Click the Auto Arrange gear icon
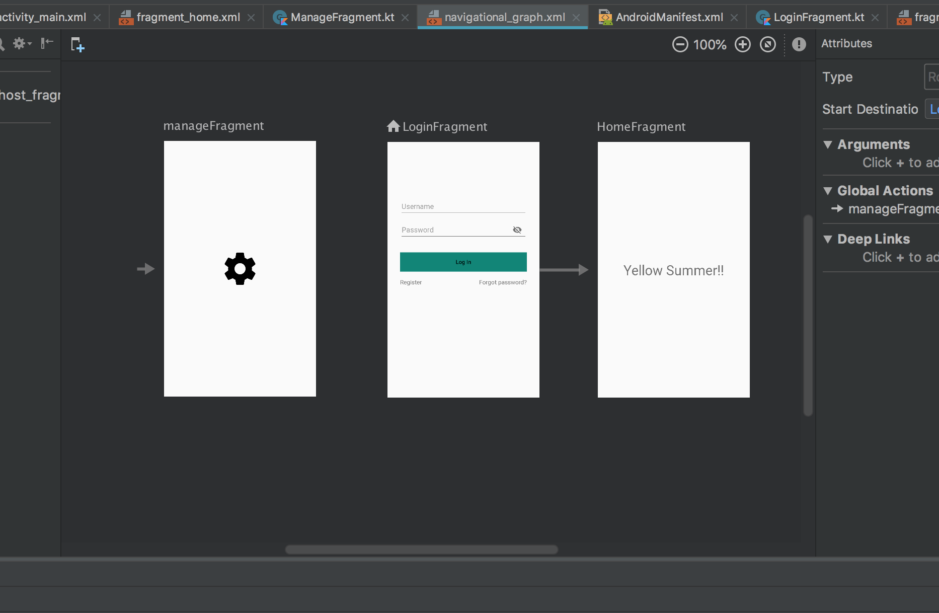The width and height of the screenshot is (939, 613). coord(19,44)
